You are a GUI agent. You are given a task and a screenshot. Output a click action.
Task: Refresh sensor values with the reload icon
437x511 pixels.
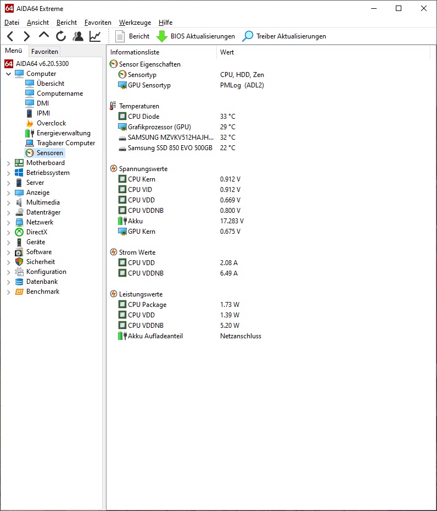pyautogui.click(x=61, y=36)
